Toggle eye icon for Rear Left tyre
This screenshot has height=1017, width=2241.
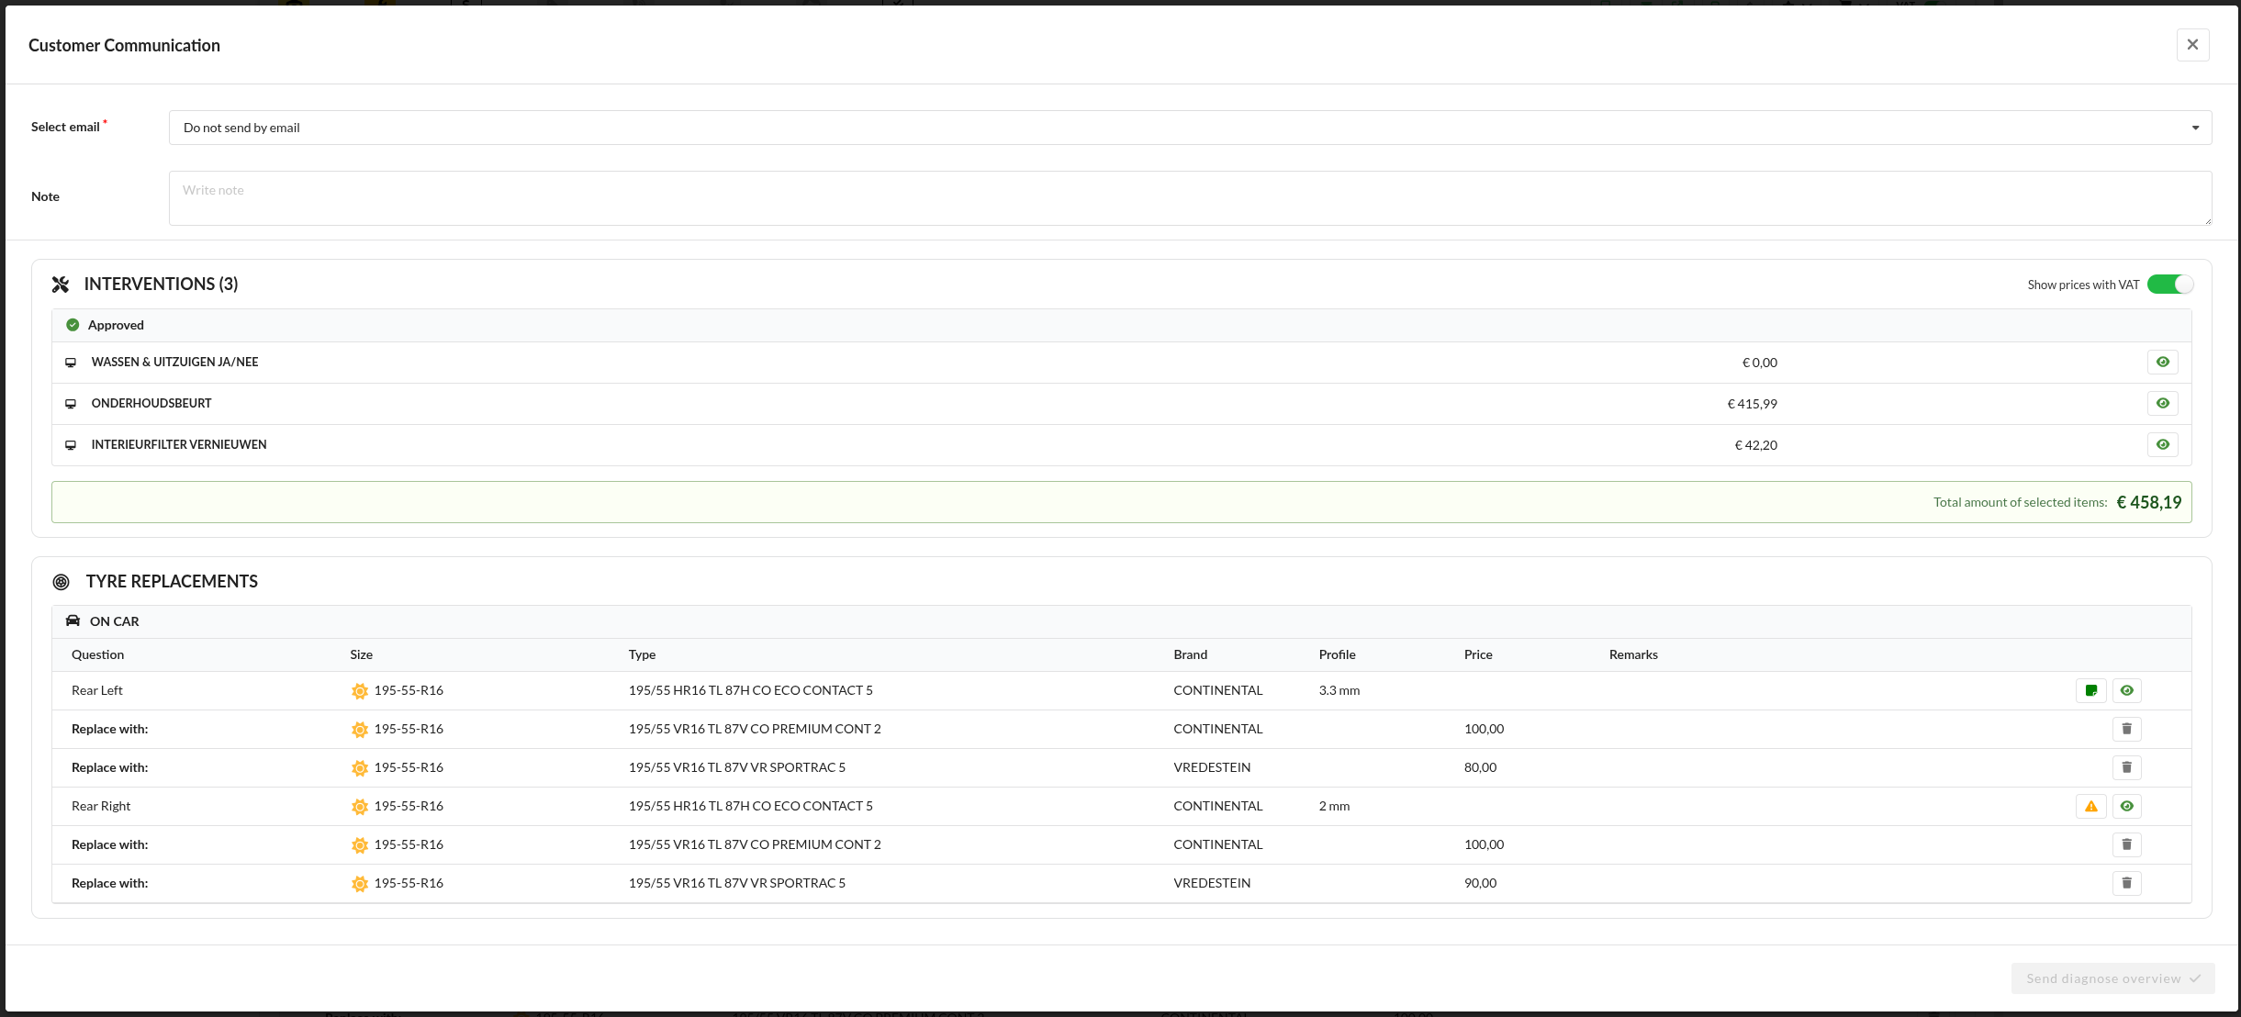[x=2126, y=690]
